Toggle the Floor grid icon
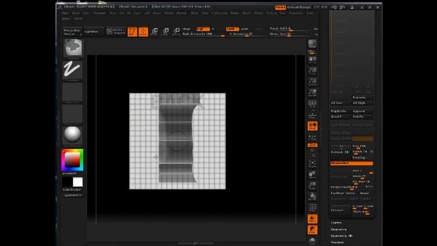 pos(313,115)
